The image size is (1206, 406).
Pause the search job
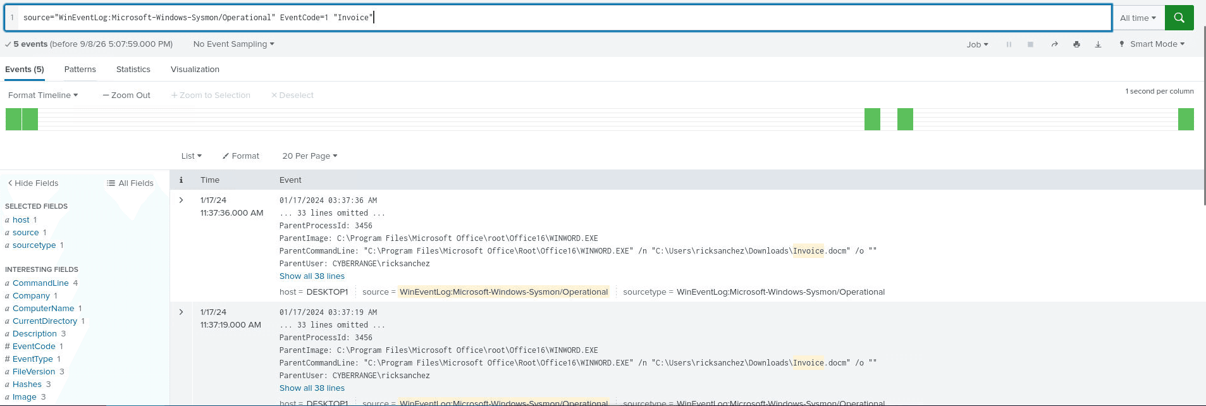click(1009, 44)
